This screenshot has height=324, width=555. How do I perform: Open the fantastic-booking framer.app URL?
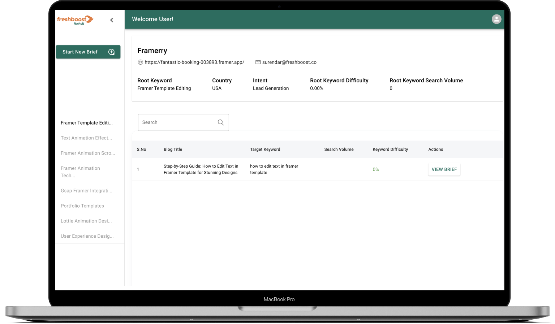point(194,62)
